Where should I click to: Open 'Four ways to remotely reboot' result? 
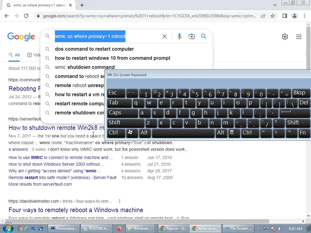76,210
